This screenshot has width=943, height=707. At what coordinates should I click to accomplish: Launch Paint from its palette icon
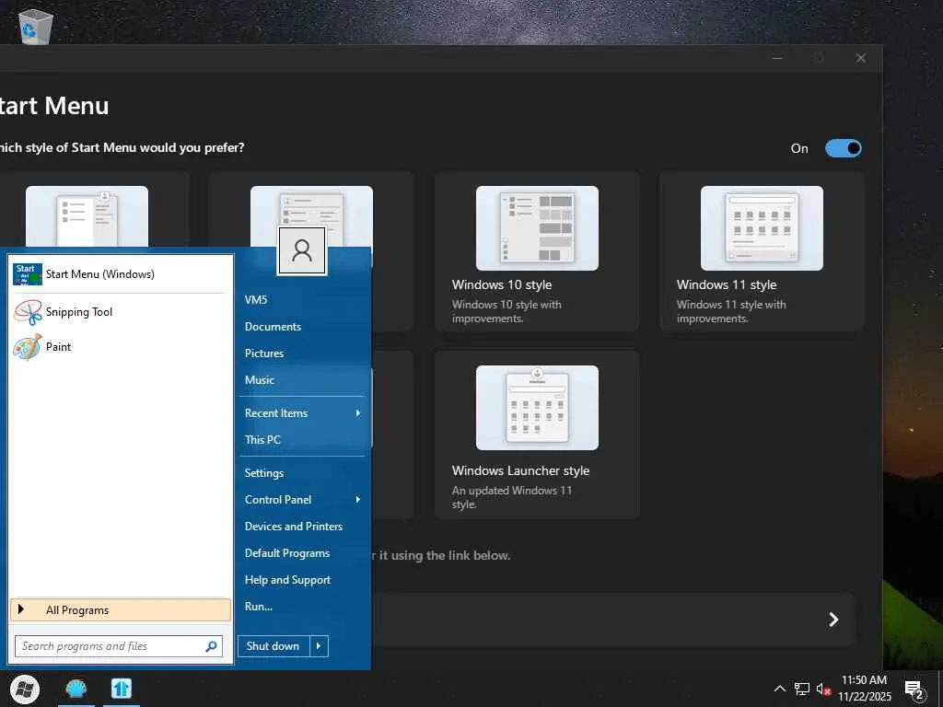pyautogui.click(x=28, y=347)
